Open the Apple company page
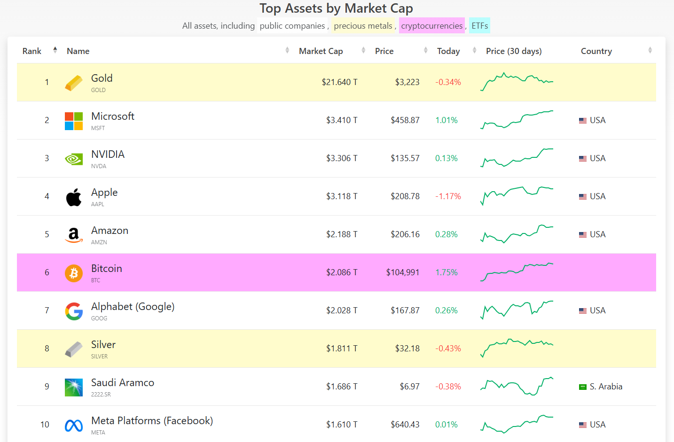 click(x=104, y=193)
